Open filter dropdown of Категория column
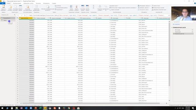 pyautogui.click(x=125, y=18)
